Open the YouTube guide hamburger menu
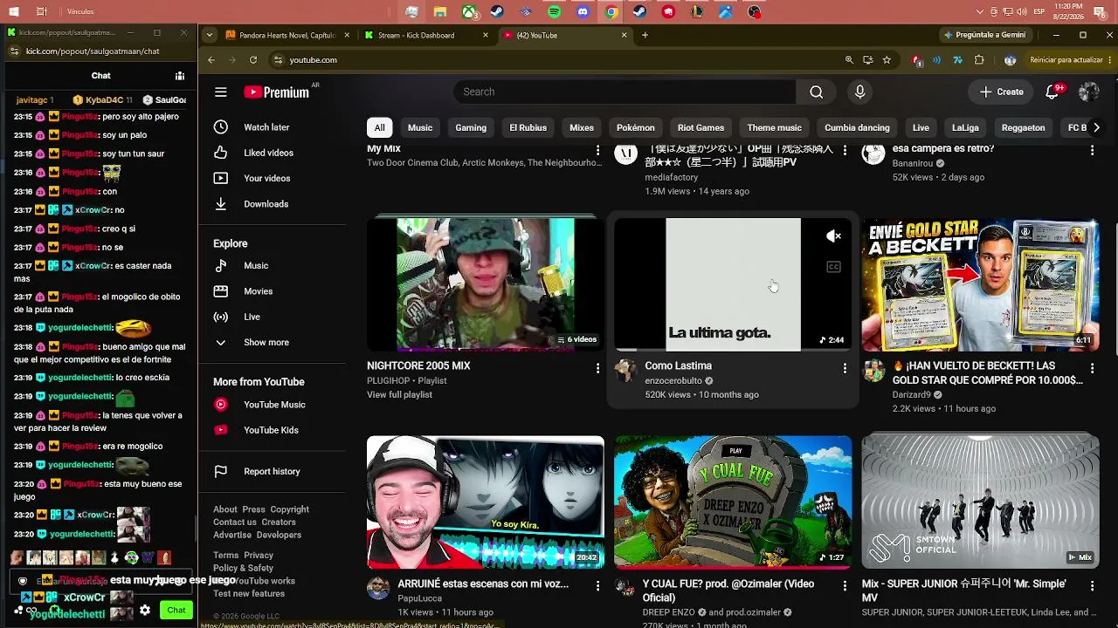Image resolution: width=1118 pixels, height=628 pixels. [x=221, y=92]
